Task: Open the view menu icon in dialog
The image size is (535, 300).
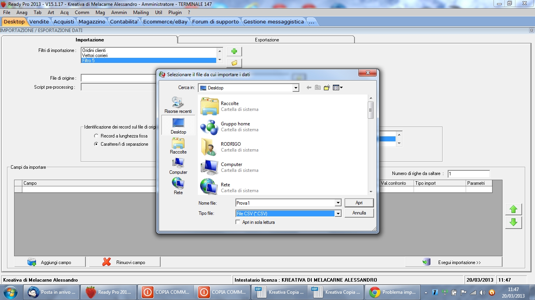Action: tap(337, 88)
